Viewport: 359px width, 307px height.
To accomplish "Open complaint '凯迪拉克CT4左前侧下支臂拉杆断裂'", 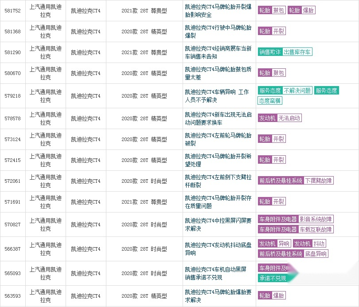I will tap(218, 181).
